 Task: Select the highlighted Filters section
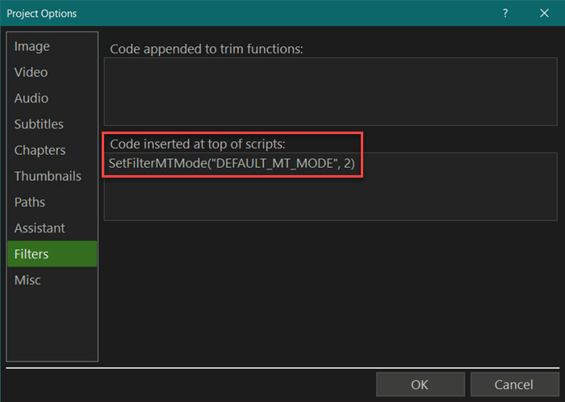tap(52, 254)
